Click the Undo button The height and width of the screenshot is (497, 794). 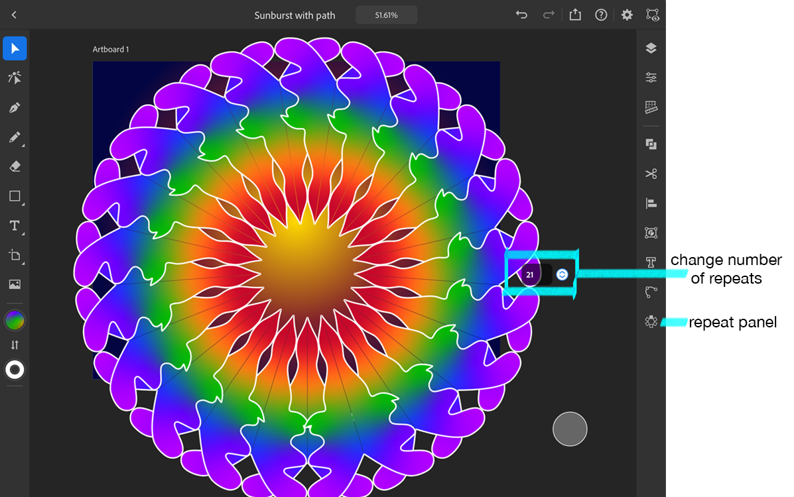(x=521, y=14)
